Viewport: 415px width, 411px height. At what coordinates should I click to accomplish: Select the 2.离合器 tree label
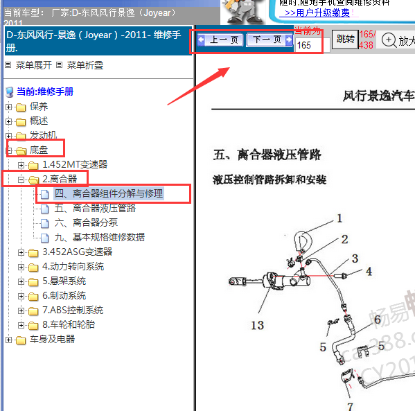click(x=60, y=180)
